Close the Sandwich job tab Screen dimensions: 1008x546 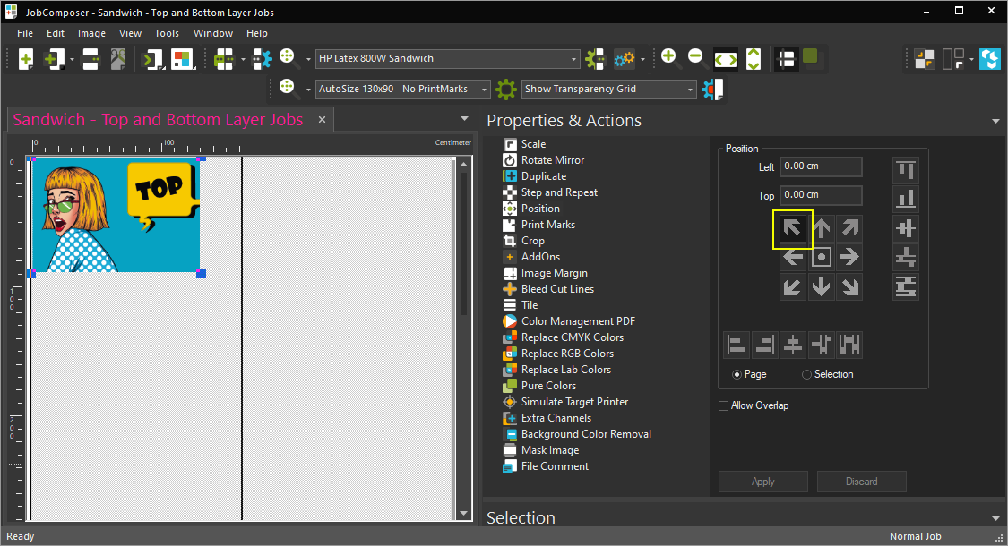(322, 119)
